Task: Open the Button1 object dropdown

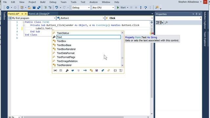Action: coord(80,18)
